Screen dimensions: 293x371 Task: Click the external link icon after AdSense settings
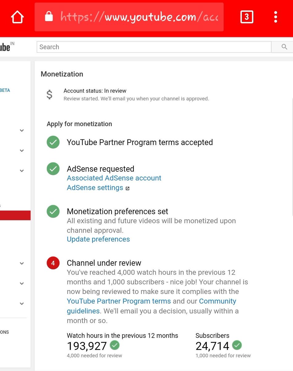point(128,188)
